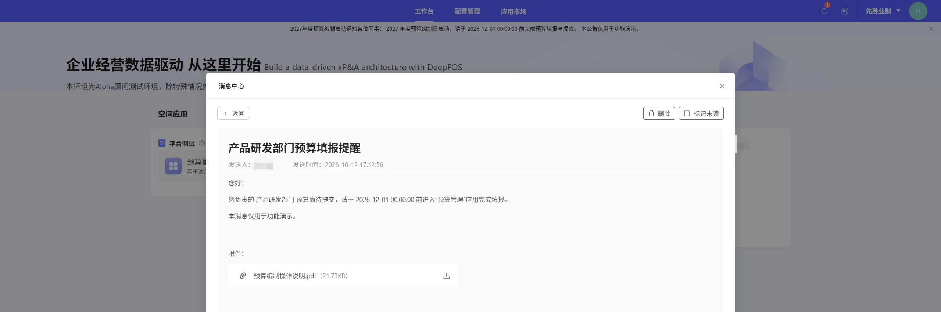Viewport: 941px width, 312px height.
Task: Click the 附件： label
Action: point(236,254)
